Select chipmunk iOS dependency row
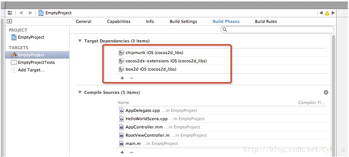 click(222, 53)
